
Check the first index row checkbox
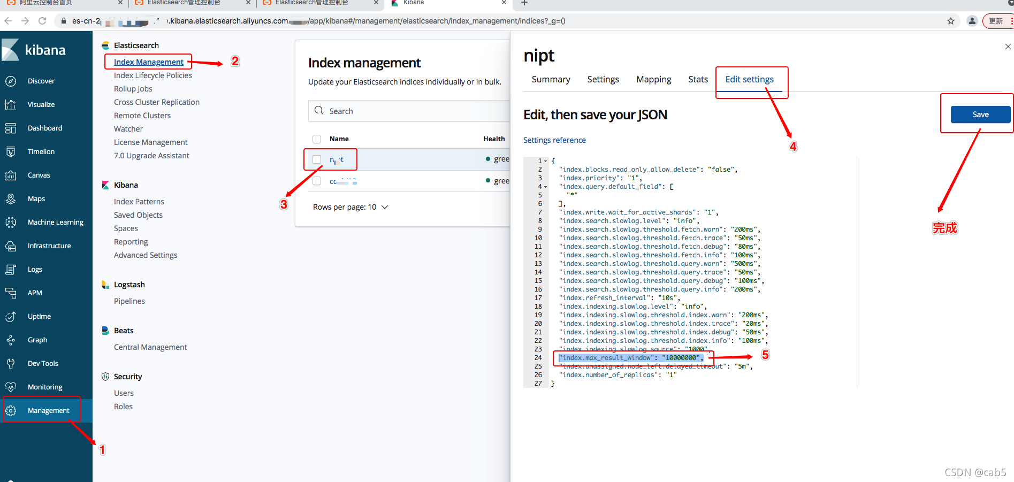[317, 159]
